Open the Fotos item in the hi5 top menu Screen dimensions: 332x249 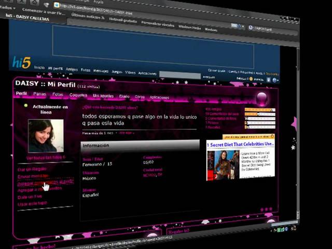pos(86,70)
